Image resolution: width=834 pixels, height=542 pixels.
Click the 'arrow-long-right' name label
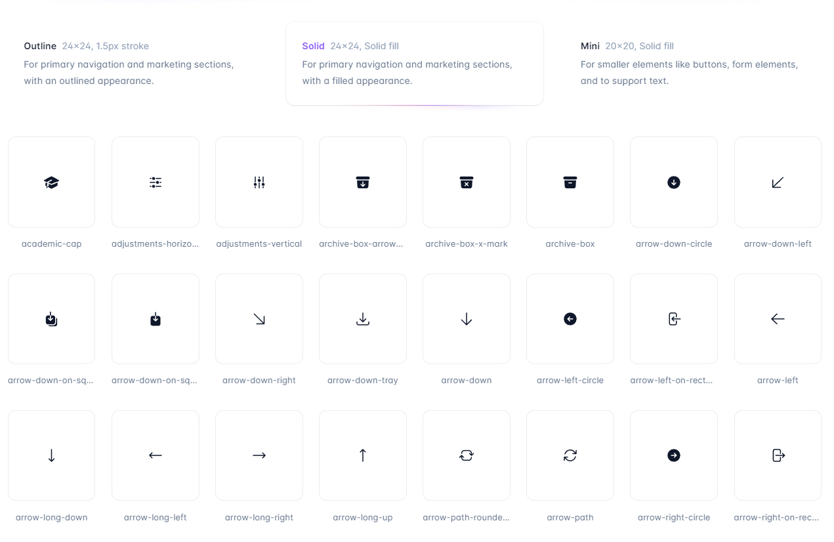click(x=259, y=517)
